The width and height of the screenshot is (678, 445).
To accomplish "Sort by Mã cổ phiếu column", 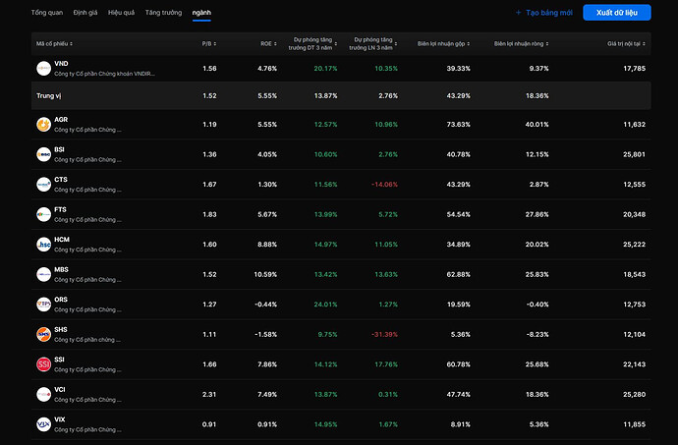I will tap(54, 43).
